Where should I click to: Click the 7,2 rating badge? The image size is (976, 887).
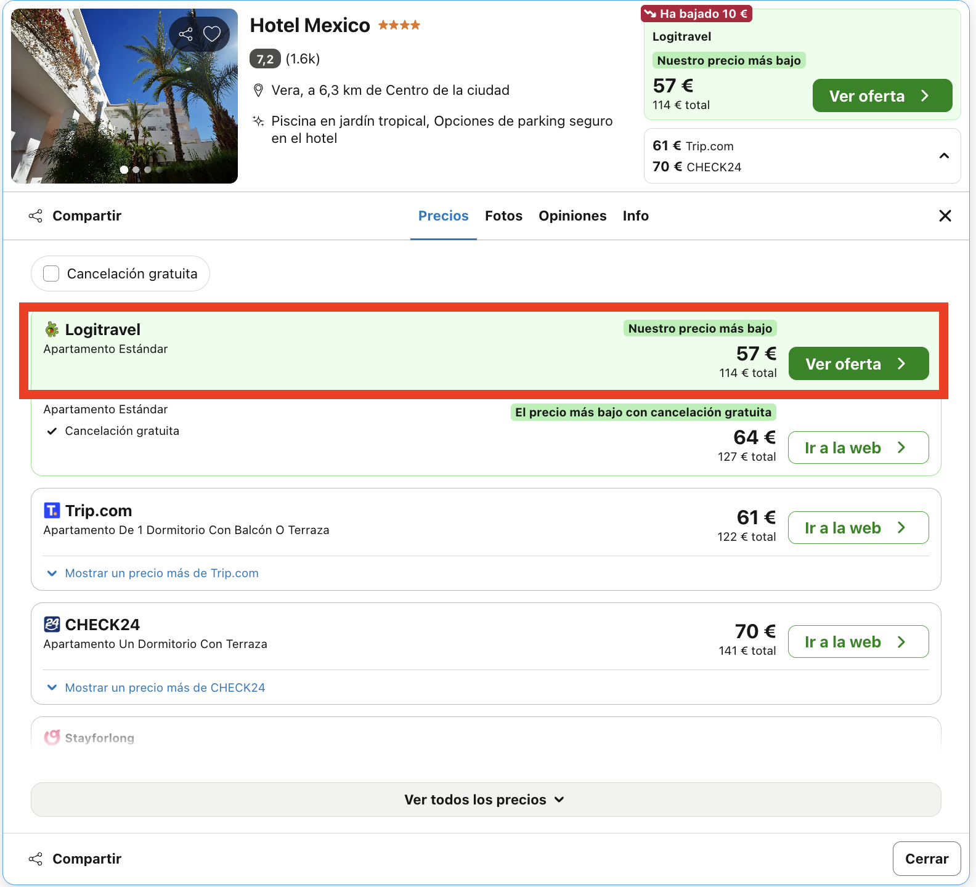point(265,59)
